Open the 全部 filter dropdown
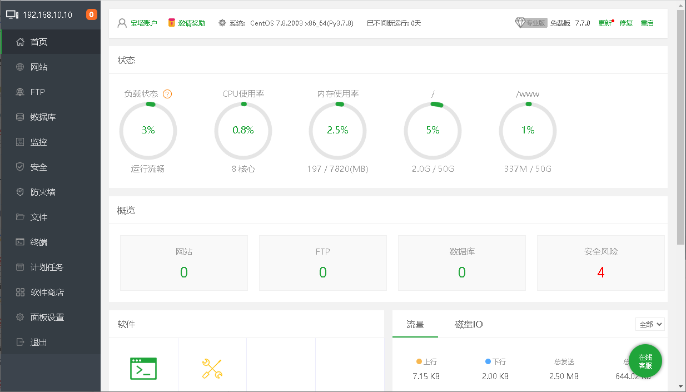Viewport: 686px width, 392px height. pos(649,324)
